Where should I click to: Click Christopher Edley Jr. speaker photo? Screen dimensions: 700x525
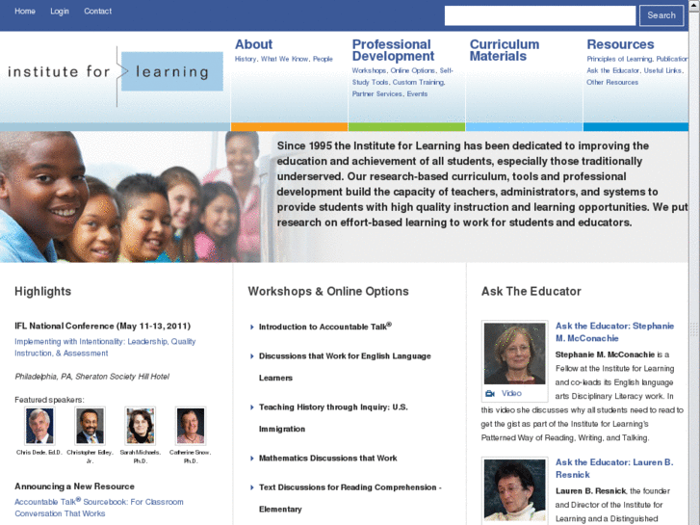click(90, 426)
